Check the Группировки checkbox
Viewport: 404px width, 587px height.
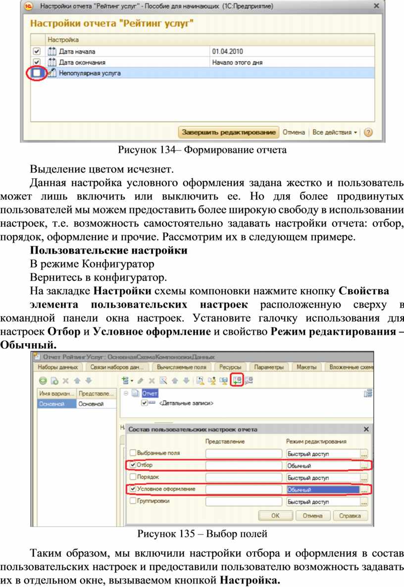coord(133,501)
